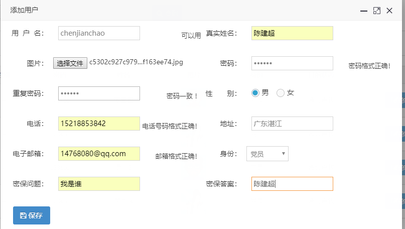Screen dimensions: 405x229
Task: Click the floppy disk icon on 保存
Action: point(23,215)
